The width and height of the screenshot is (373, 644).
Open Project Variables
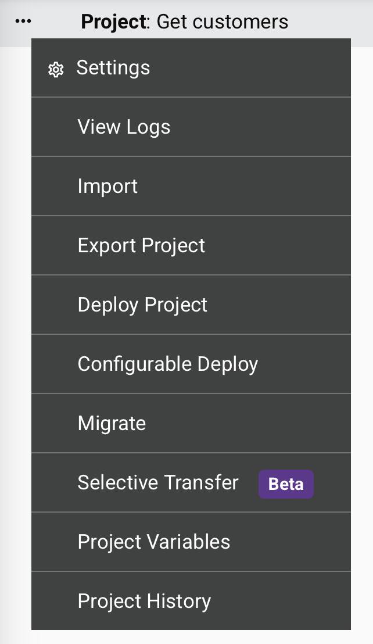click(154, 542)
